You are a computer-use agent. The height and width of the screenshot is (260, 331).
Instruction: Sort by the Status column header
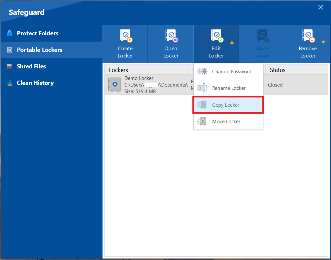297,70
